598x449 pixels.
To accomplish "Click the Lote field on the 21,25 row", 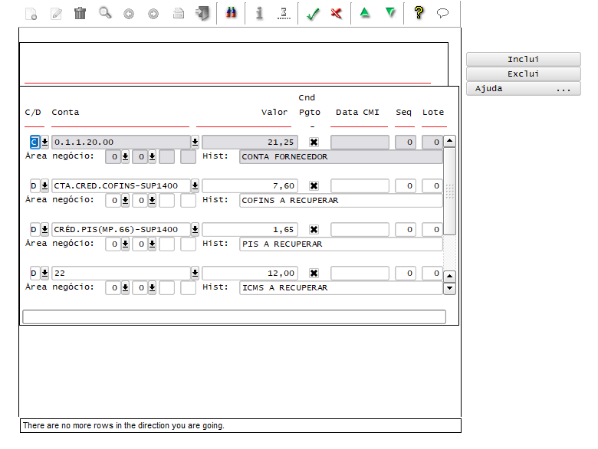I will click(x=432, y=143).
